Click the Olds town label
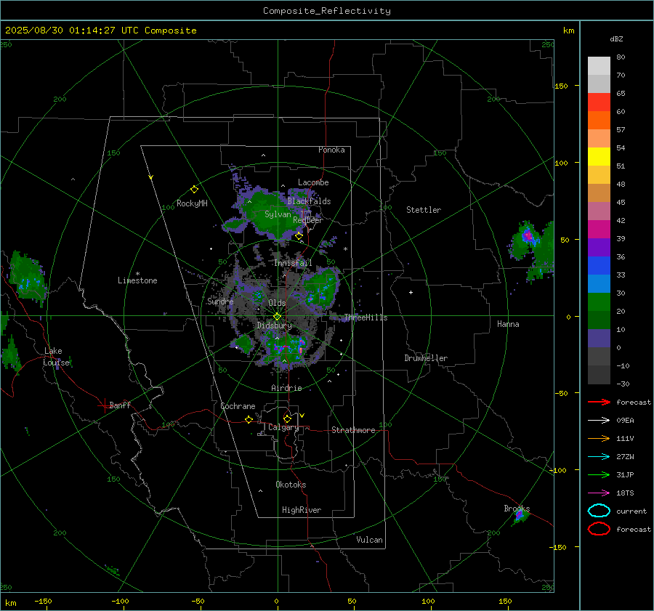 point(277,303)
